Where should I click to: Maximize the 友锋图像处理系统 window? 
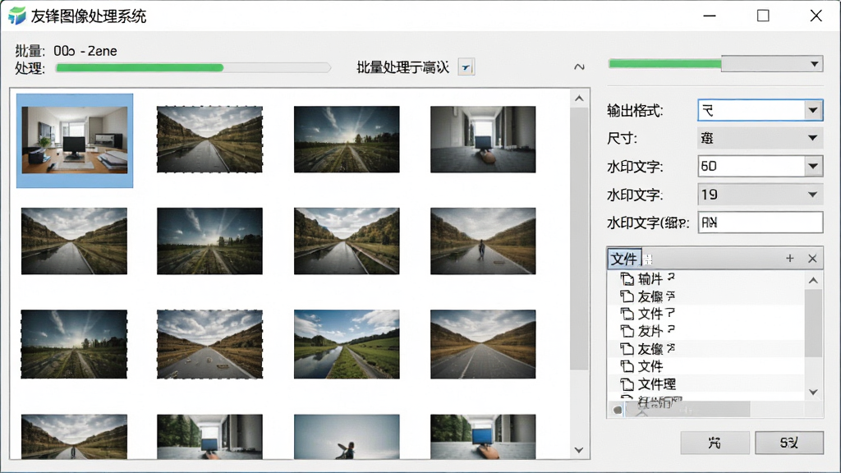tap(763, 16)
